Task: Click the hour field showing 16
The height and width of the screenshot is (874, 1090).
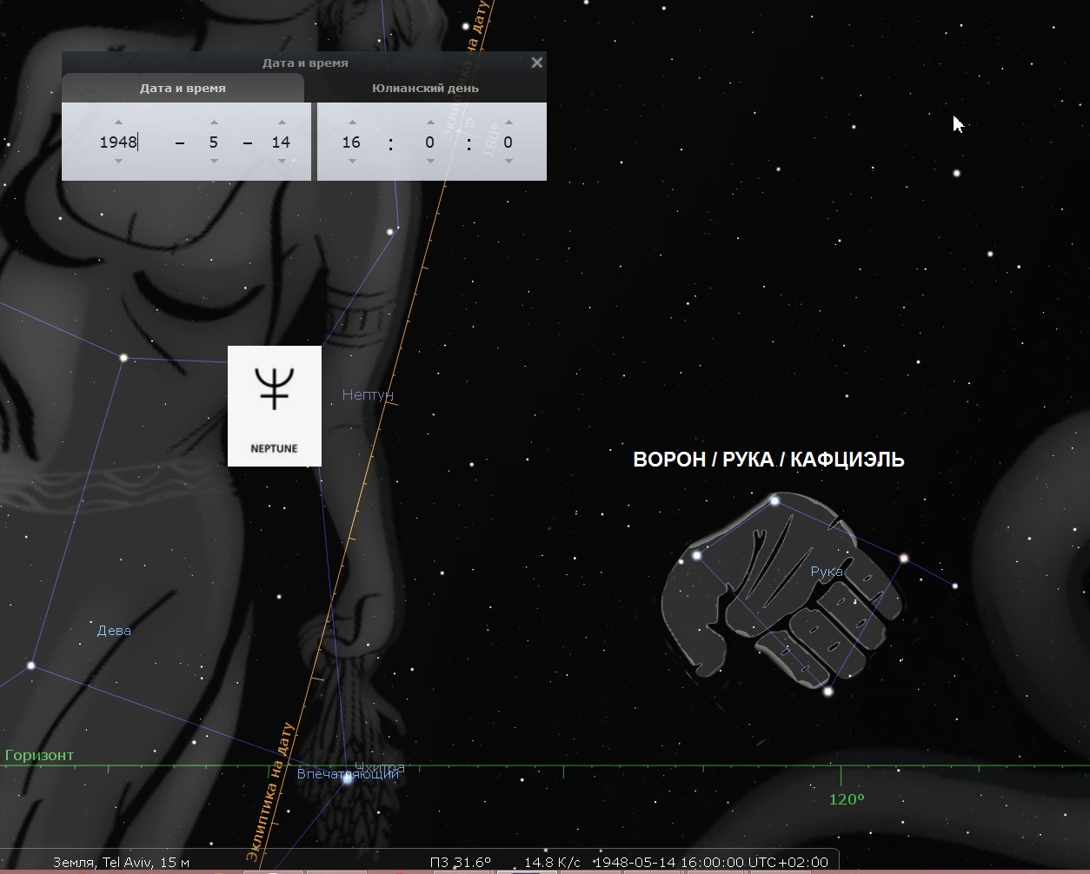Action: [x=351, y=142]
